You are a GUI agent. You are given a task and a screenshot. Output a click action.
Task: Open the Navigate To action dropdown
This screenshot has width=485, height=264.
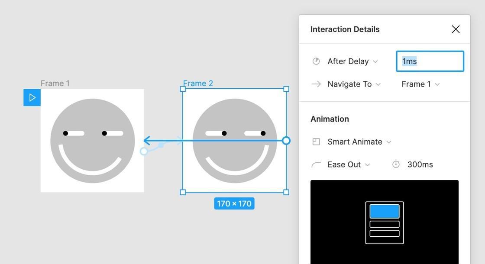tap(354, 84)
